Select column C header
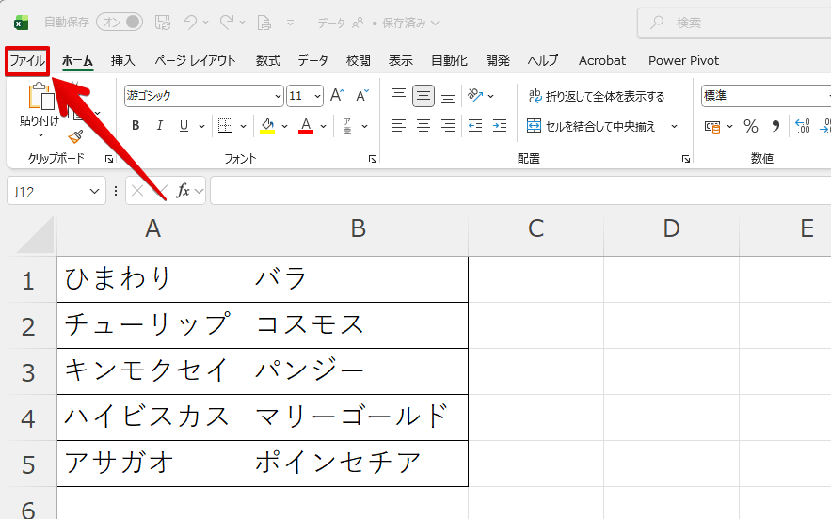Viewport: 831px width, 519px height. pos(535,228)
